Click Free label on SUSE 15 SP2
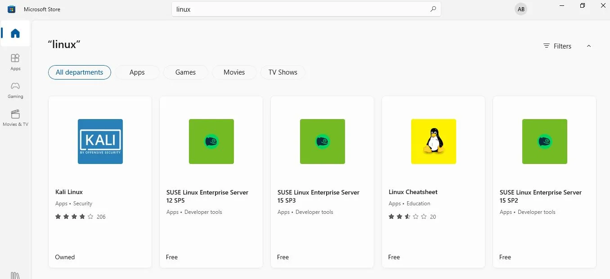610x279 pixels. 505,257
